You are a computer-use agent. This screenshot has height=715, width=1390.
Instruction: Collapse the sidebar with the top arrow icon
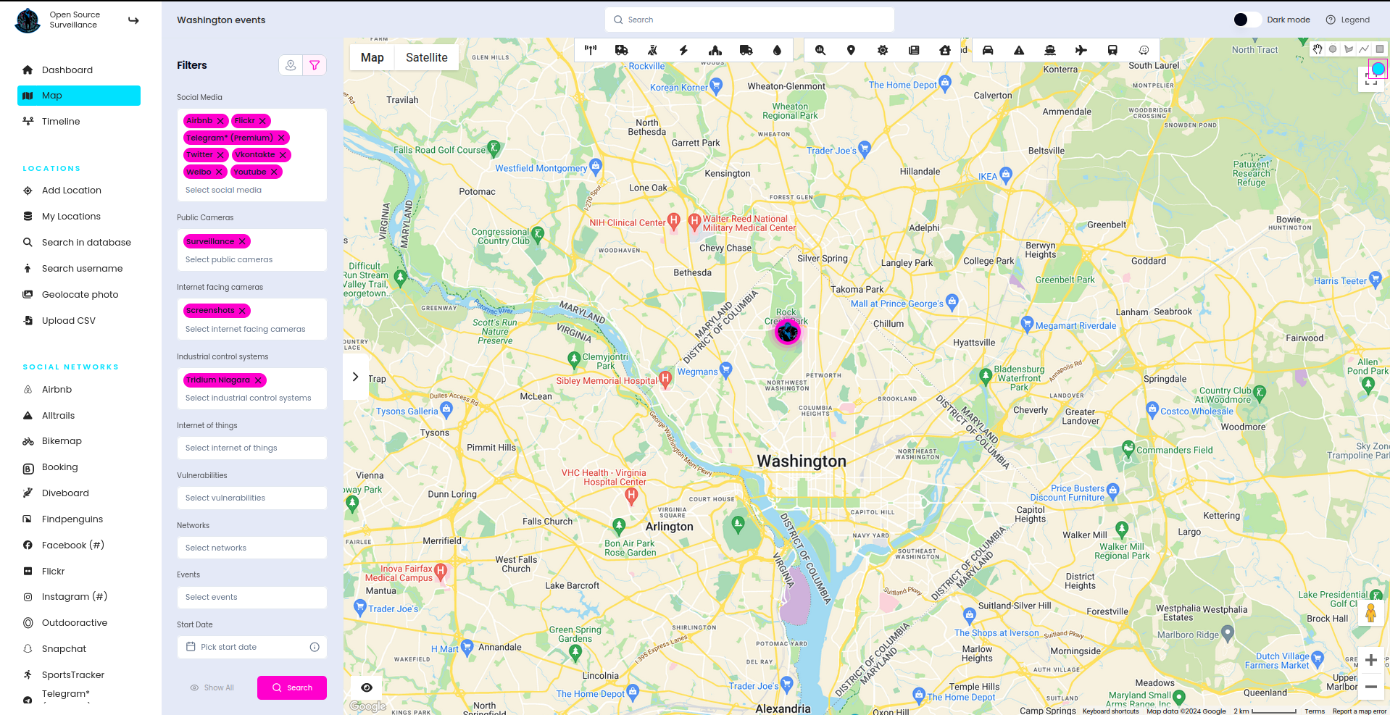point(133,20)
